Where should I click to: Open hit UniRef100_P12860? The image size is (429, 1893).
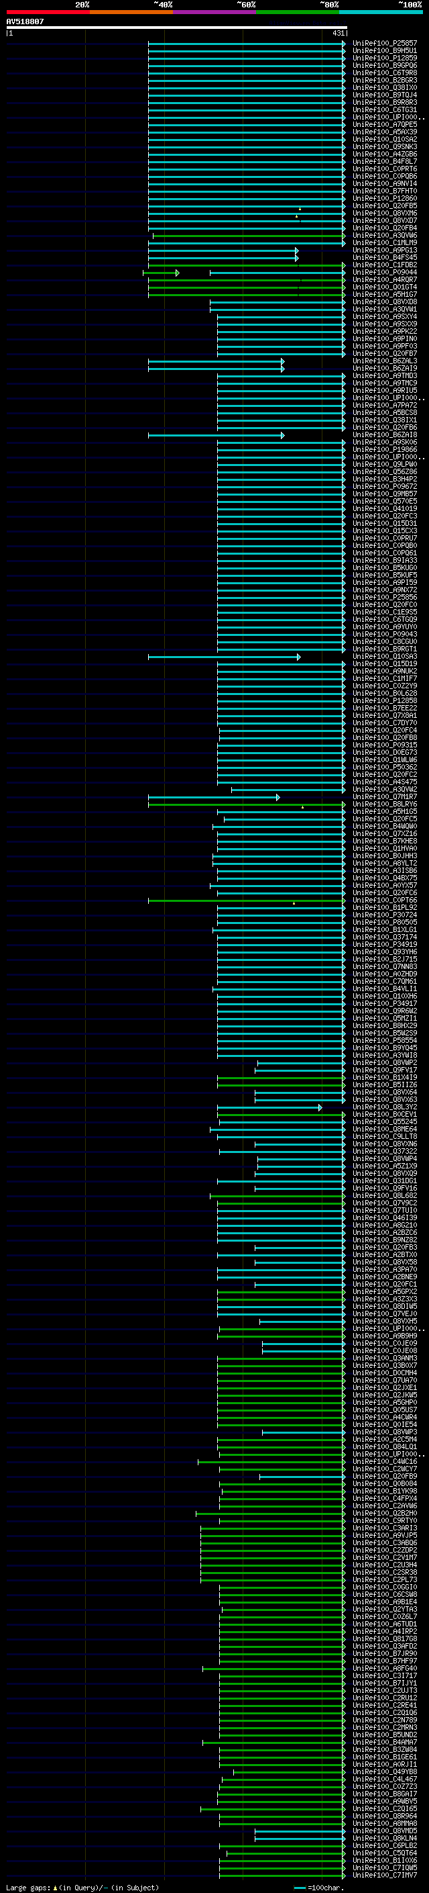[x=385, y=198]
